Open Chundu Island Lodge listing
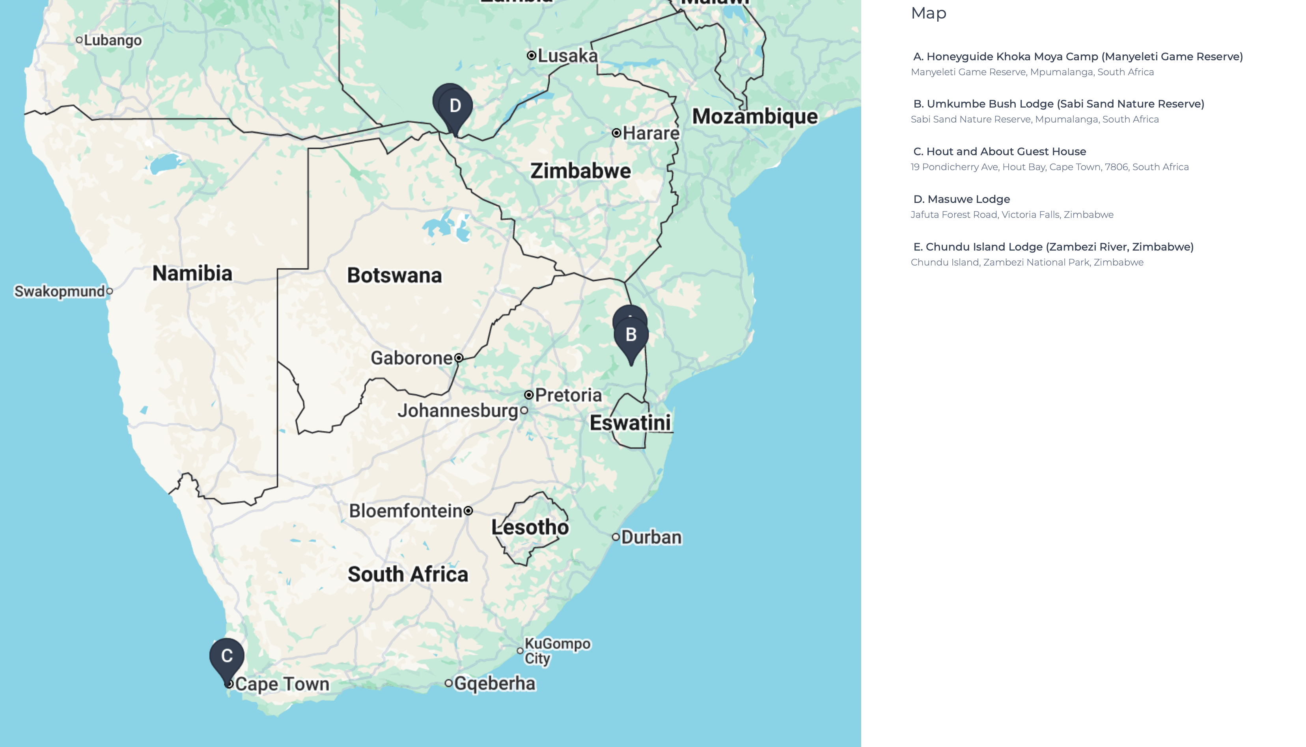Image resolution: width=1306 pixels, height=747 pixels. click(x=1053, y=247)
